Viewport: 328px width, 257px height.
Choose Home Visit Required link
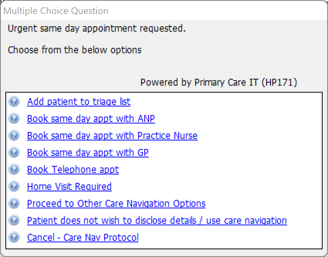[69, 186]
